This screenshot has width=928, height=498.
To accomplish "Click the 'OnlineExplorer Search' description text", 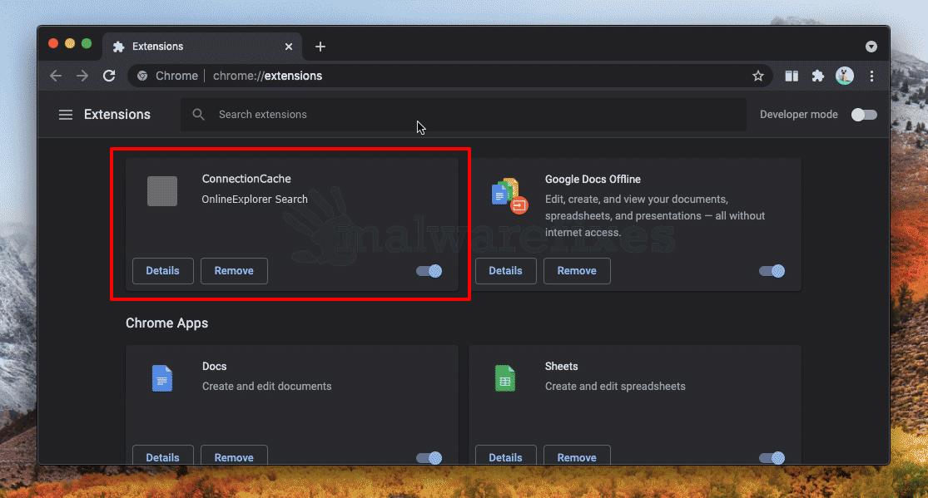I will [x=255, y=200].
